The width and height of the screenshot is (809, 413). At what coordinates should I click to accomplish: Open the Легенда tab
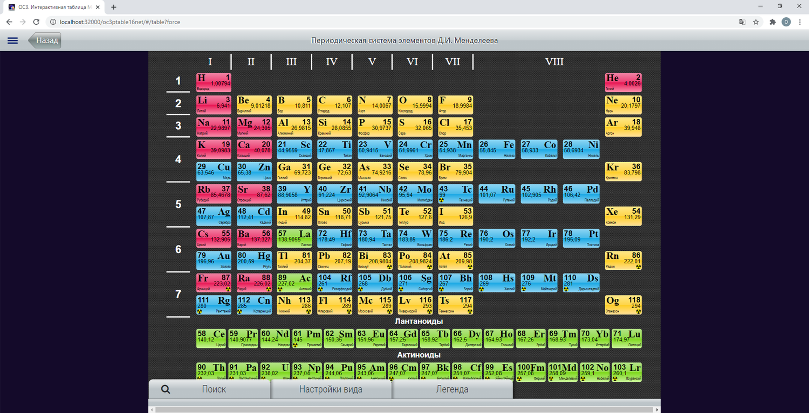tap(452, 389)
